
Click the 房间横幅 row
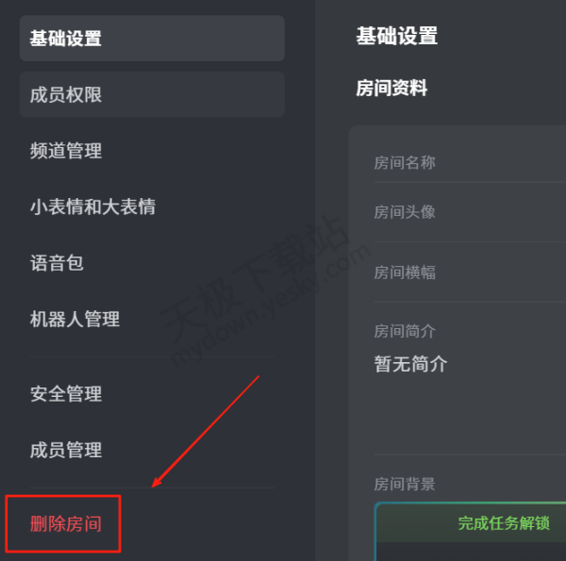470,272
